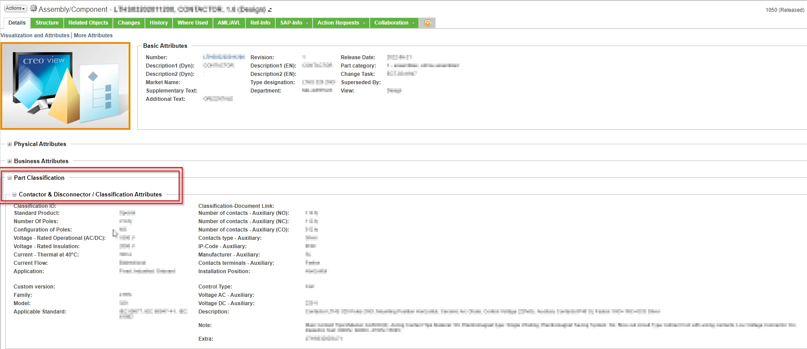Add a new tab with the plus icon
The width and height of the screenshot is (807, 349).
point(427,23)
